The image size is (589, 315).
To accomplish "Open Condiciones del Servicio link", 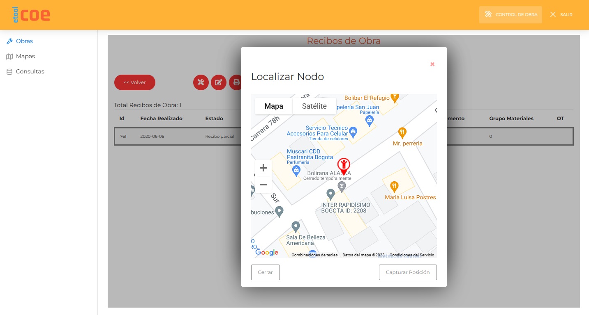I will pyautogui.click(x=411, y=255).
